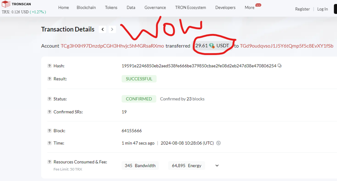
Task: Click the 345 Bandwidth chip
Action: click(140, 166)
